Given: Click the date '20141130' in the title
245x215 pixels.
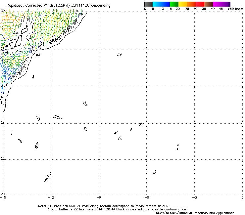Looking at the screenshot, I should coord(80,5).
